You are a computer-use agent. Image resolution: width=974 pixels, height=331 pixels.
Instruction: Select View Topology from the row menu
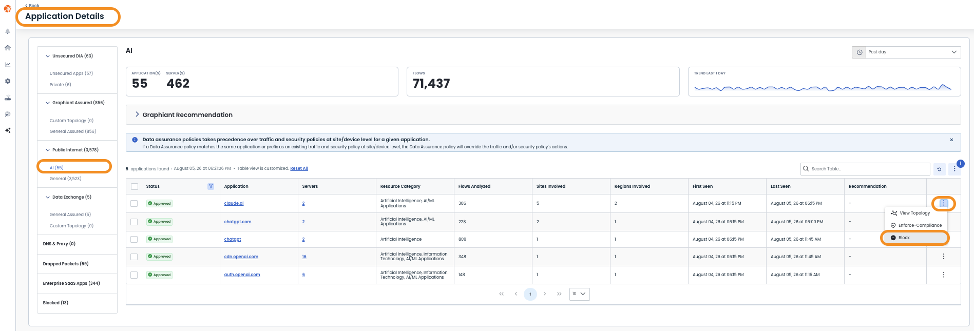point(915,213)
